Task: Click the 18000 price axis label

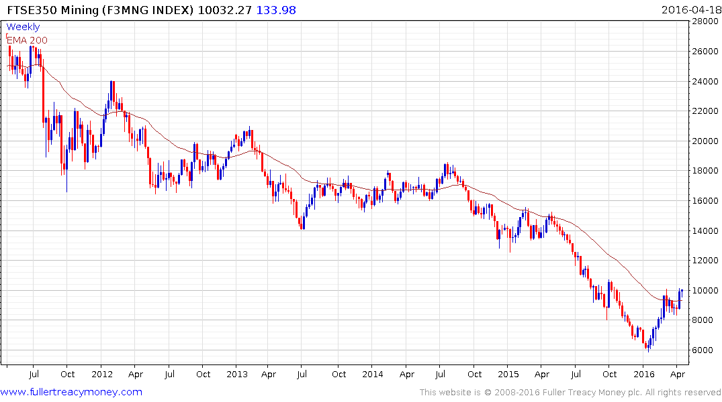Action: point(705,170)
